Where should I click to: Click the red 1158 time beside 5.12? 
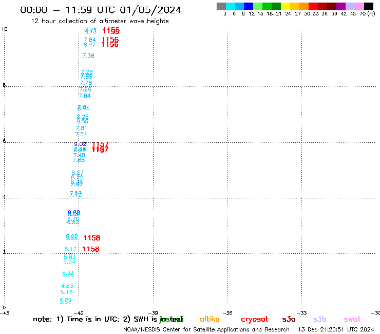(x=91, y=249)
